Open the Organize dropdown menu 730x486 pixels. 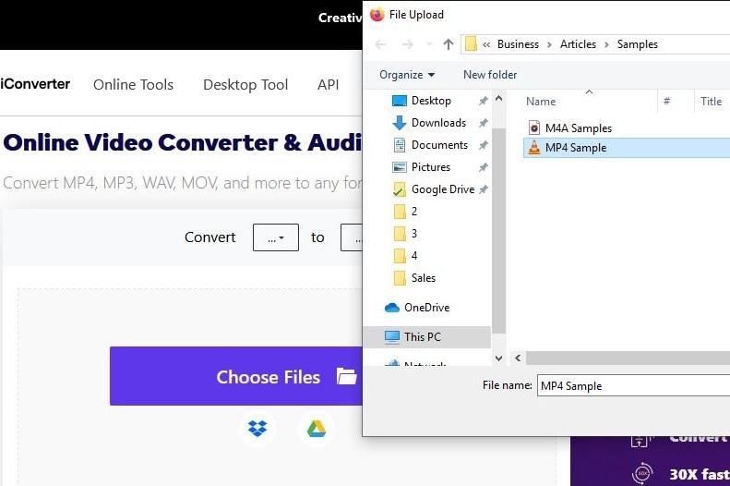407,75
